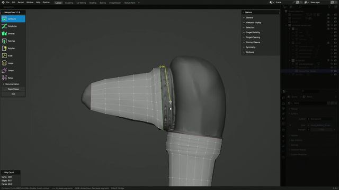Switch to the Texture Paint workspace tab
The width and height of the screenshot is (339, 190).
click(x=130, y=3)
